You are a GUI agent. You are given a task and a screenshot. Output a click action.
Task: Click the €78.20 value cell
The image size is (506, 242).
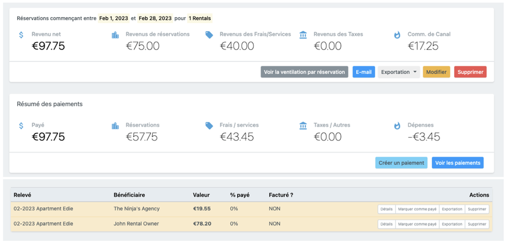[202, 224]
